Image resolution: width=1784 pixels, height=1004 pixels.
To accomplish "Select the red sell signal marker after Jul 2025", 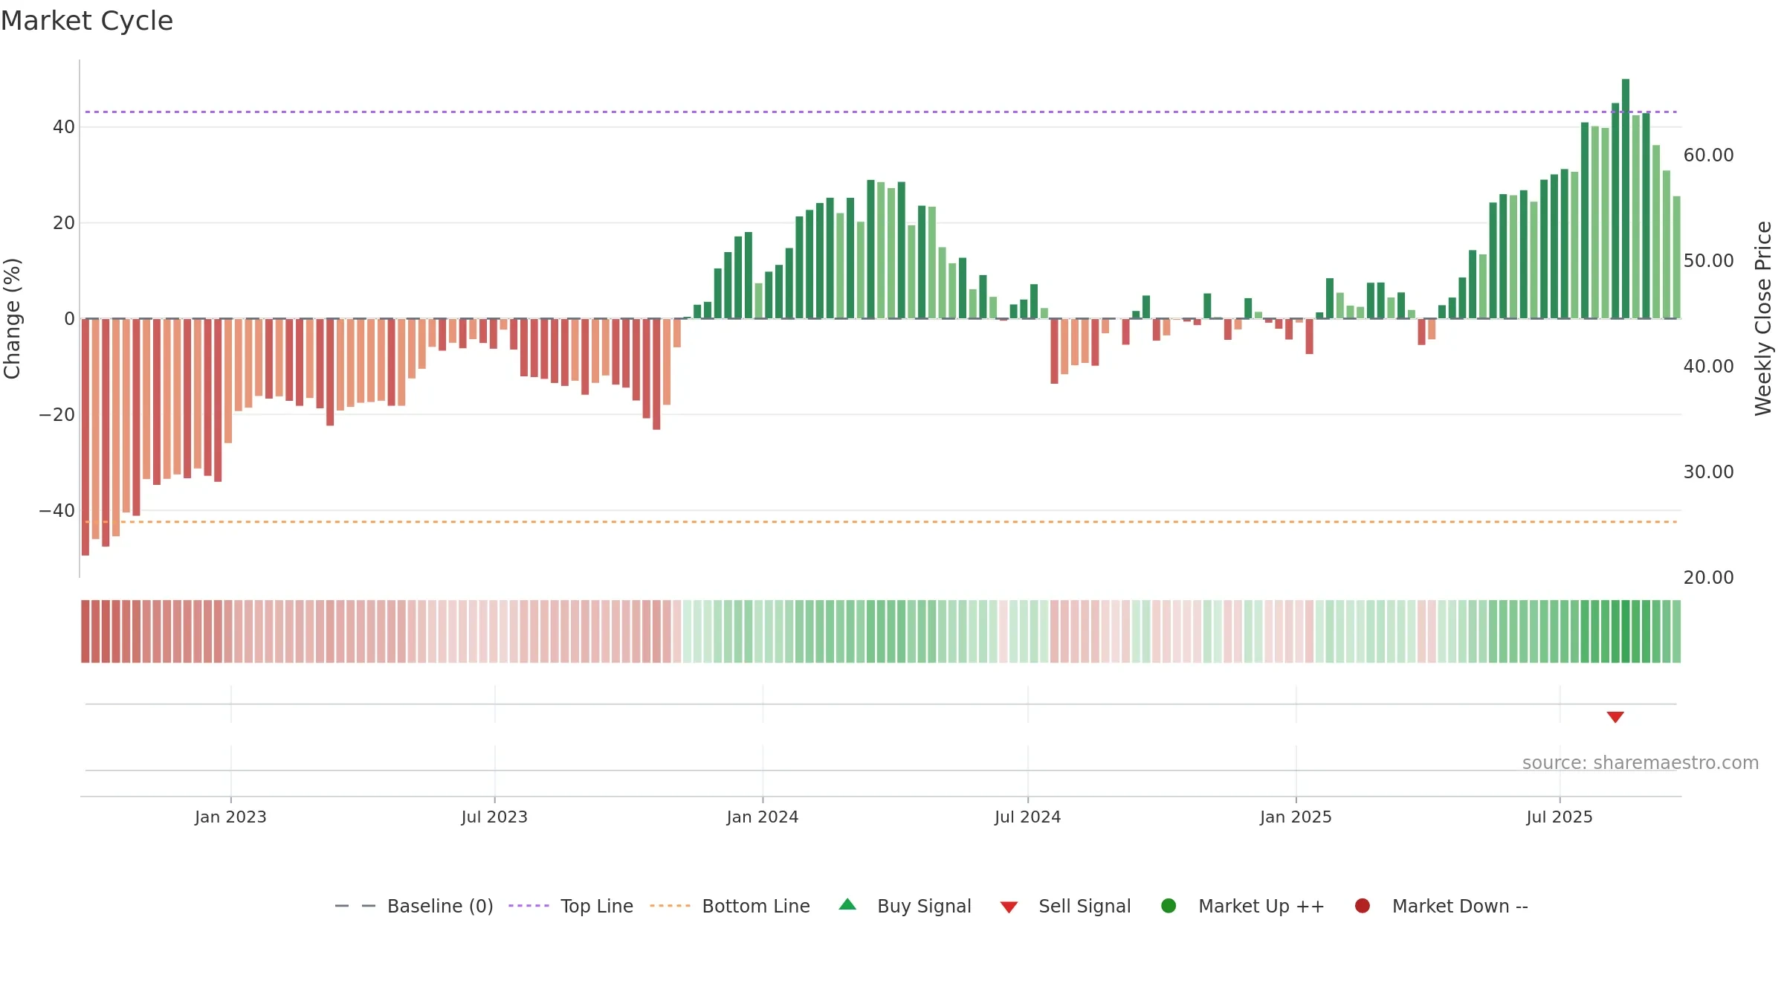I will [x=1615, y=717].
